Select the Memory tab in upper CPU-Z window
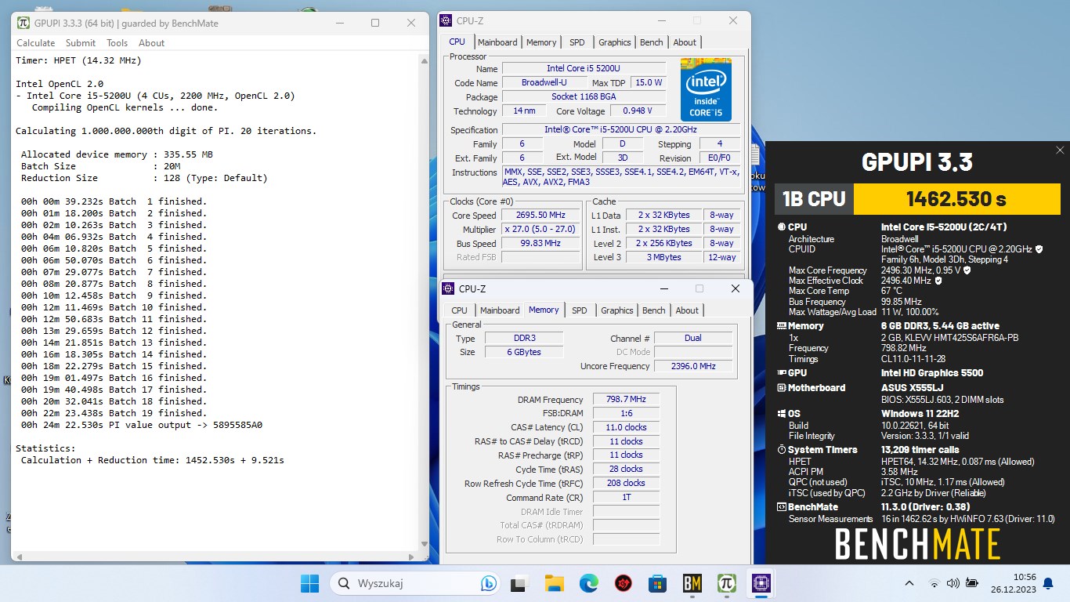This screenshot has height=602, width=1070. coord(541,42)
